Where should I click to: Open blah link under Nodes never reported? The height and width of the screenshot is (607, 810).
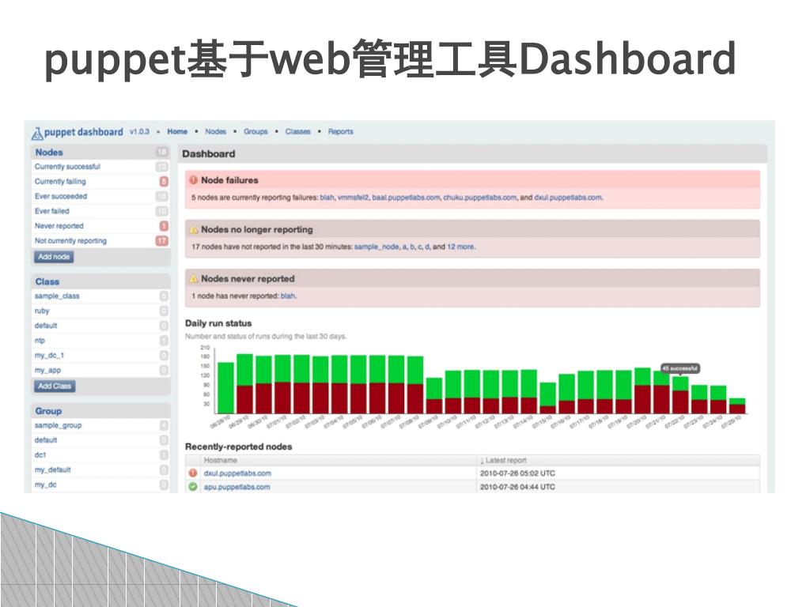pos(288,296)
